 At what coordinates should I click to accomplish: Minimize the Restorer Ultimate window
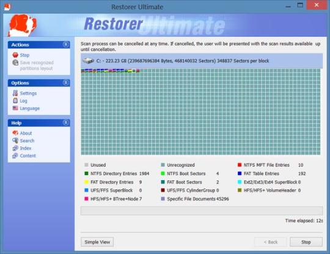pos(288,6)
